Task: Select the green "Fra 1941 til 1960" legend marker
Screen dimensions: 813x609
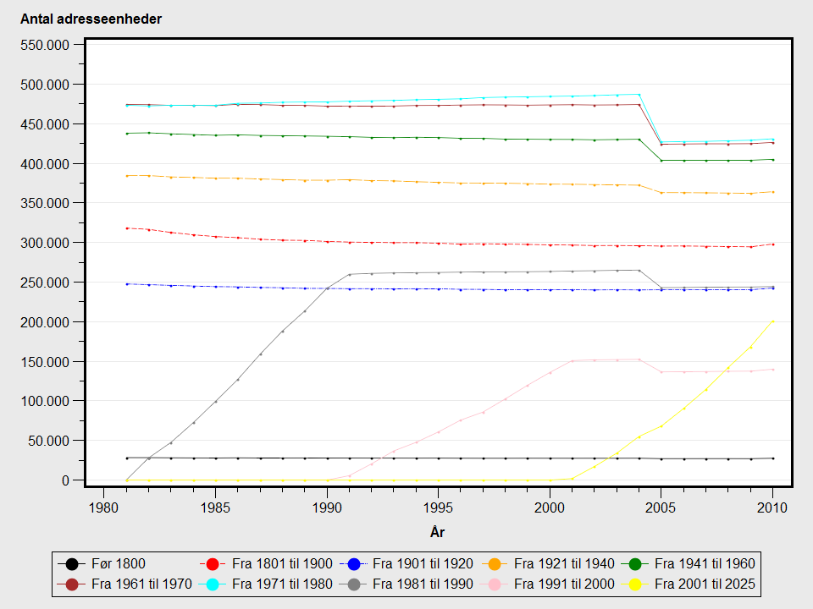Action: click(x=636, y=564)
